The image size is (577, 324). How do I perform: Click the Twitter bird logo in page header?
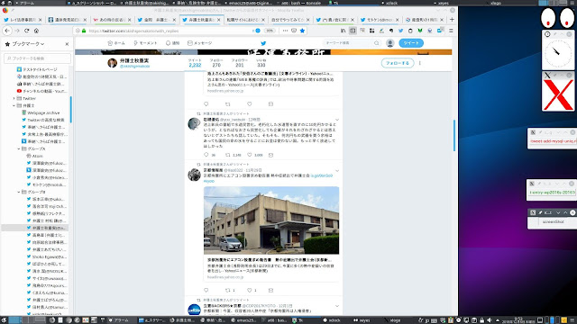tap(263, 43)
